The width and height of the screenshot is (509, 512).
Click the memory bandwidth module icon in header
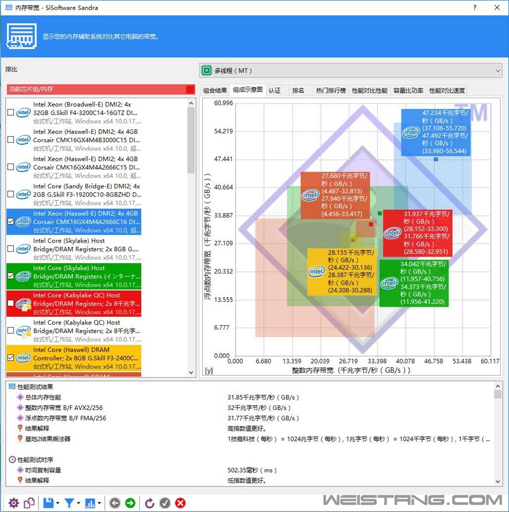click(22, 36)
